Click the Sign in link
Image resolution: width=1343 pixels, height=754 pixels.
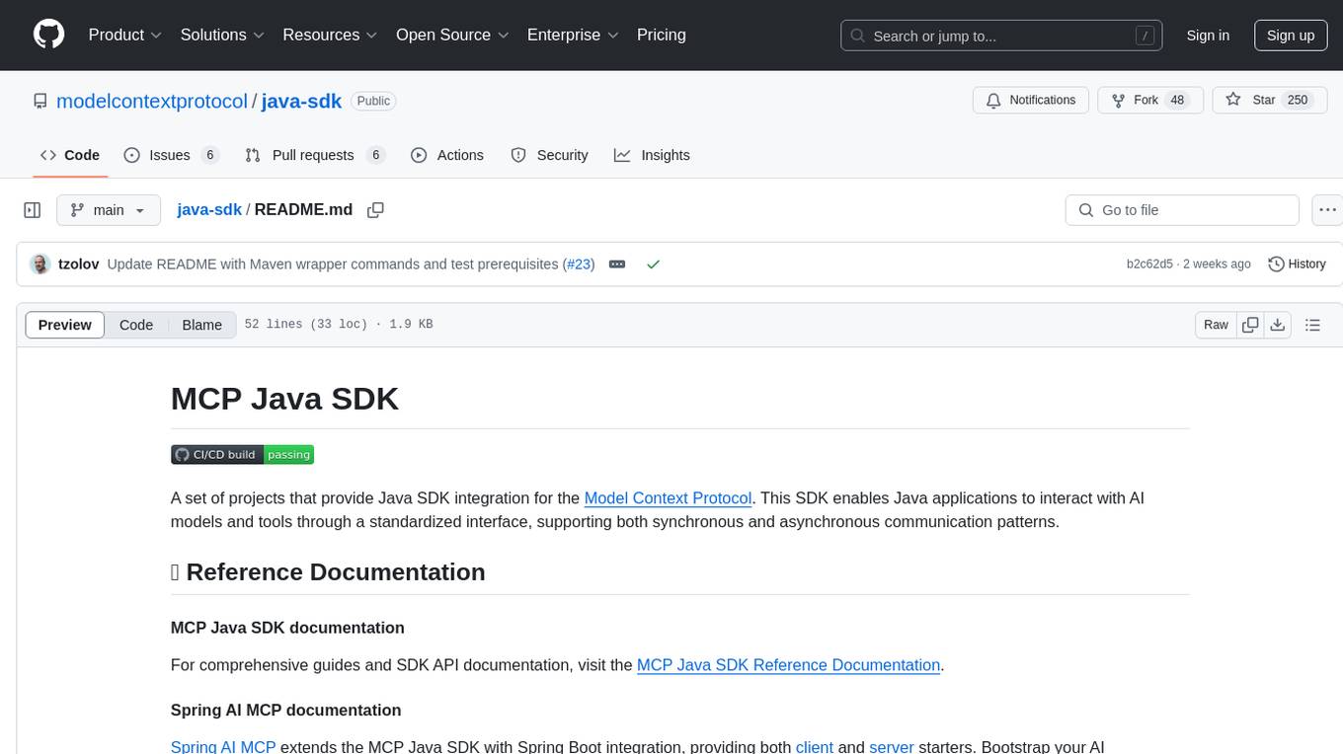tap(1208, 36)
